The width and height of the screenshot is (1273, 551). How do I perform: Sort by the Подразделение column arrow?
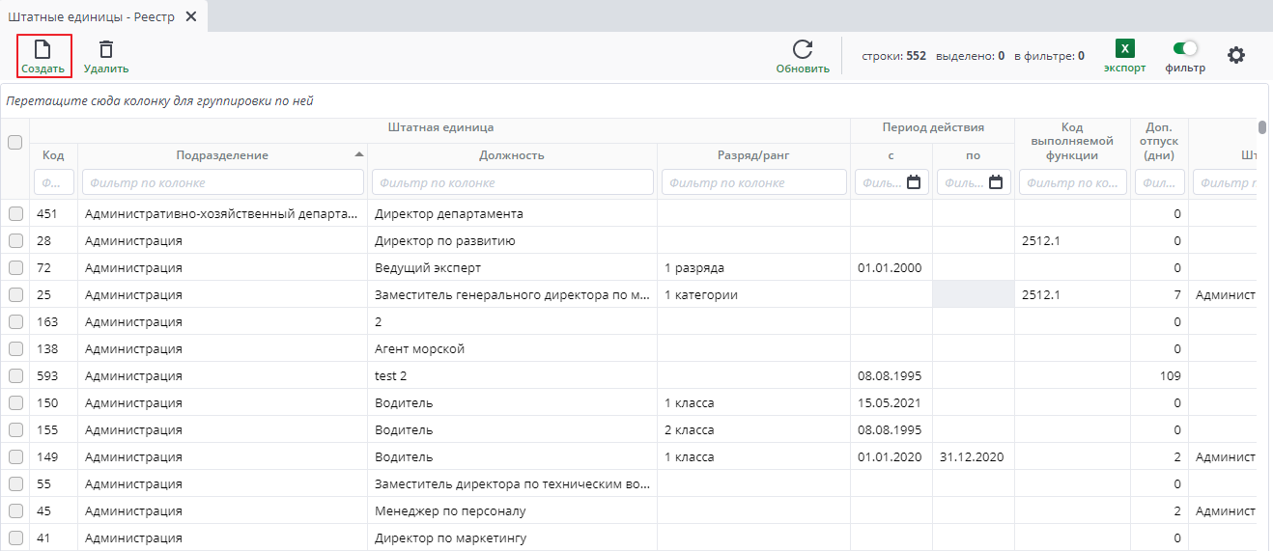(x=359, y=155)
